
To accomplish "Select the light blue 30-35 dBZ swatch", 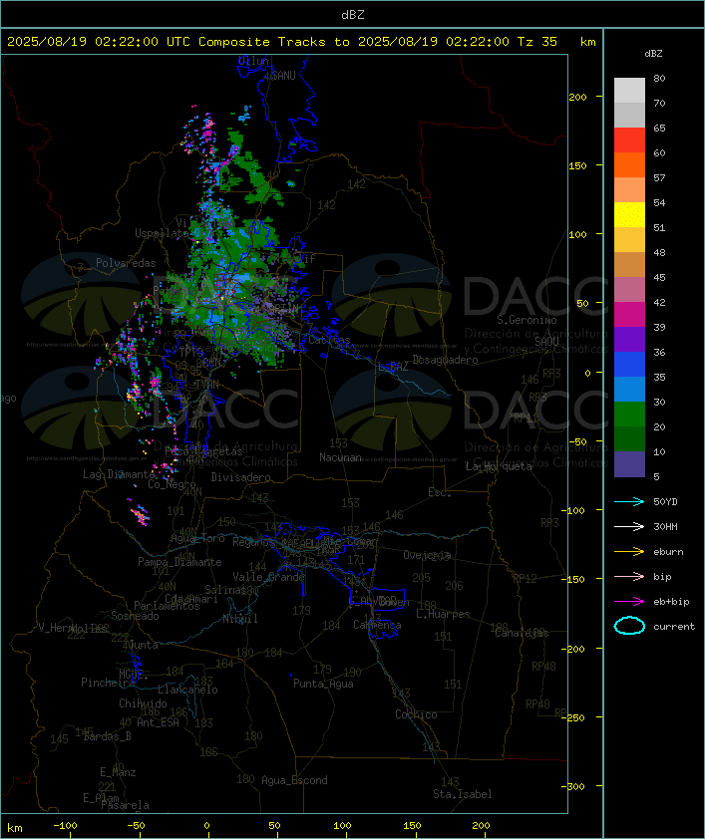I will [629, 389].
